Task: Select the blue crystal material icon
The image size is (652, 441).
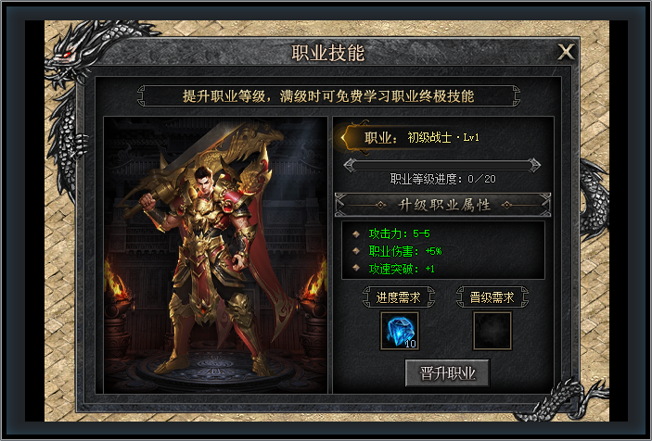Action: click(x=400, y=331)
